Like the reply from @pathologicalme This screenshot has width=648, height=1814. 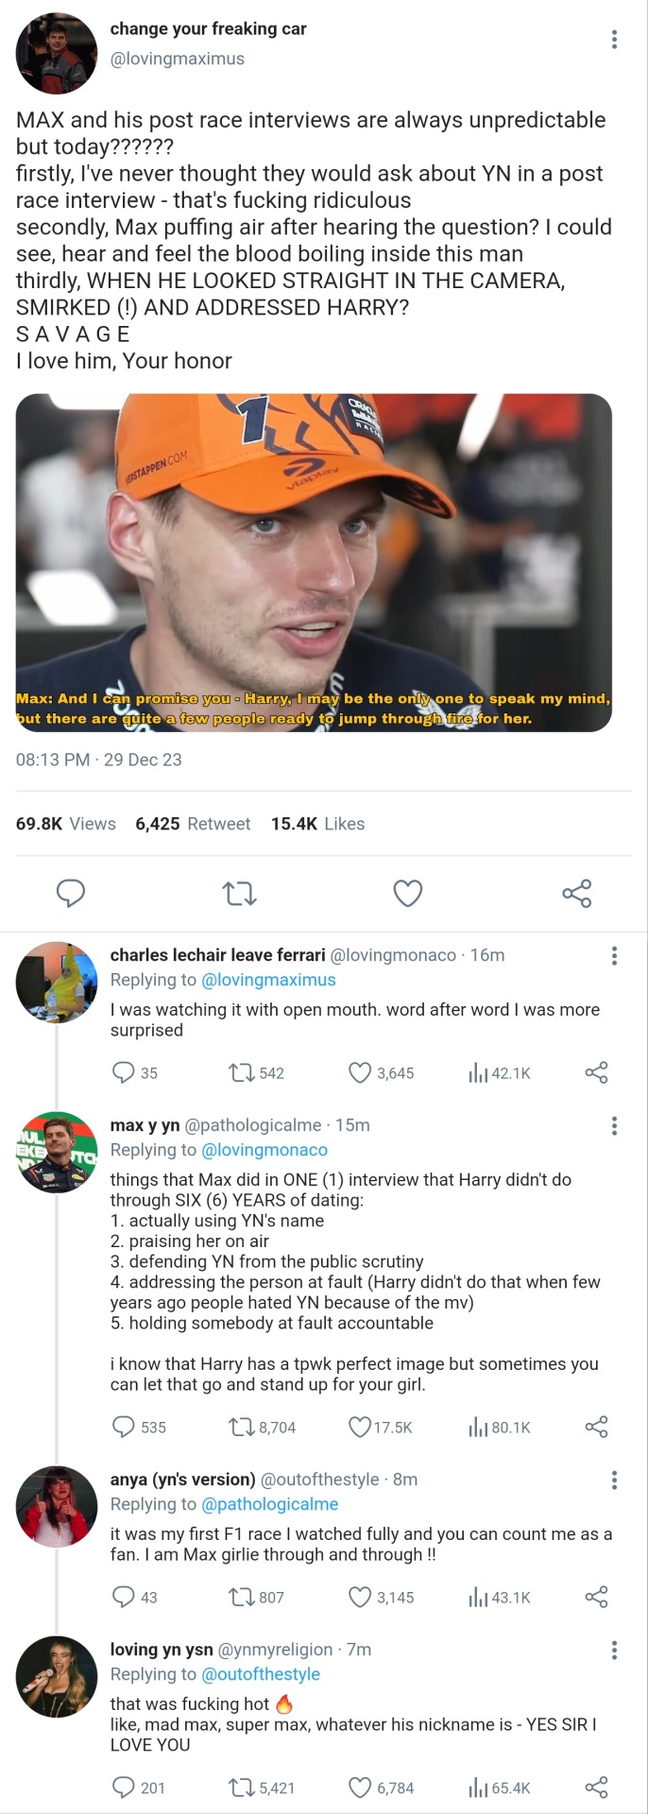coord(360,1427)
